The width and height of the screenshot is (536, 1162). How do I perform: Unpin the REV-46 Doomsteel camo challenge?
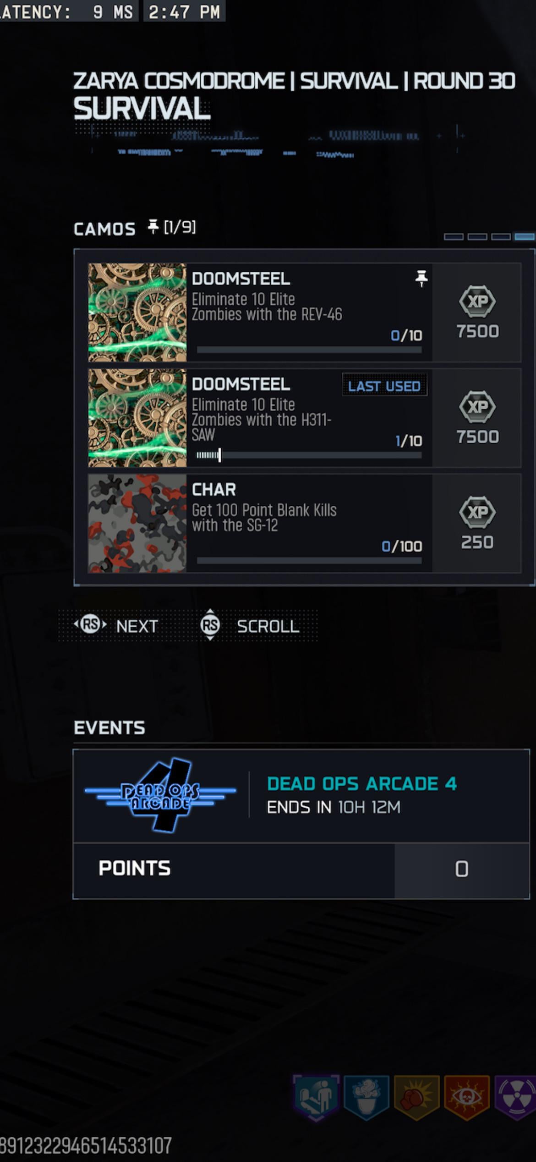421,279
